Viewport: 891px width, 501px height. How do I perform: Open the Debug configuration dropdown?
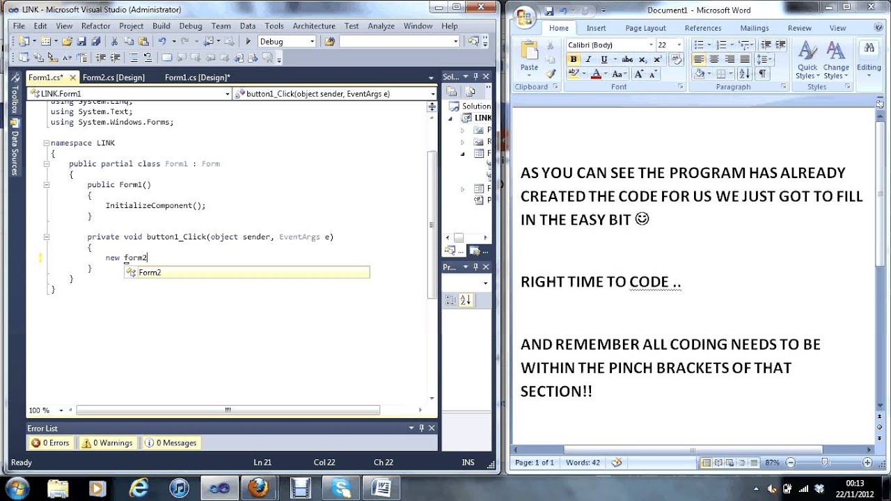[310, 42]
